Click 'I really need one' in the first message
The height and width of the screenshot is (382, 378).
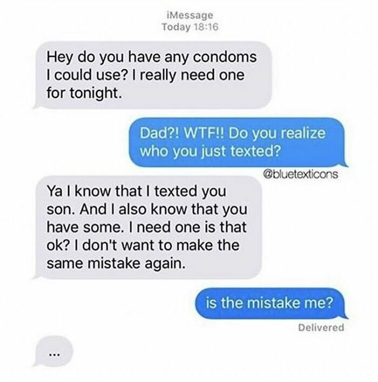coord(187,75)
